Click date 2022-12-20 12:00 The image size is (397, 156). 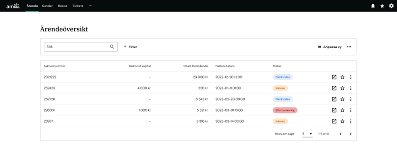pos(229,77)
